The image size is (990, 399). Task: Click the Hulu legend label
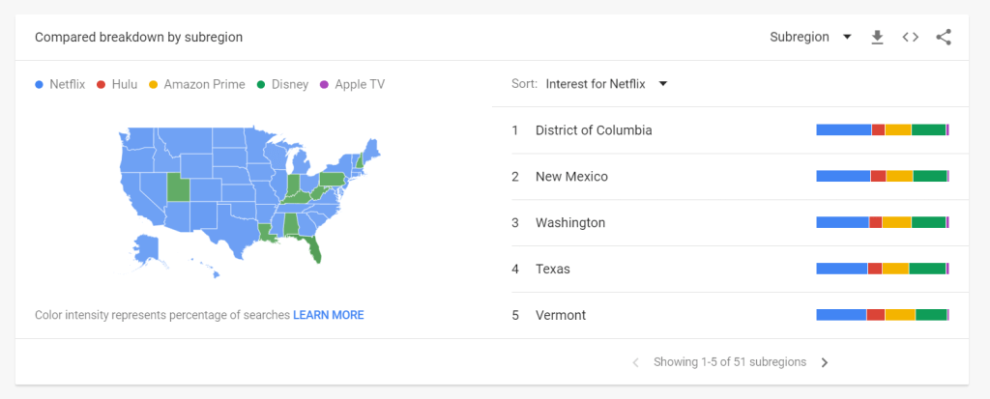124,85
